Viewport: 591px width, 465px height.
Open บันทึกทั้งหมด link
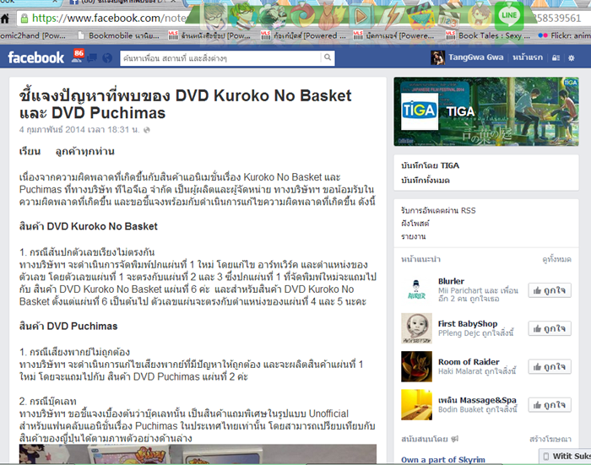(x=426, y=180)
